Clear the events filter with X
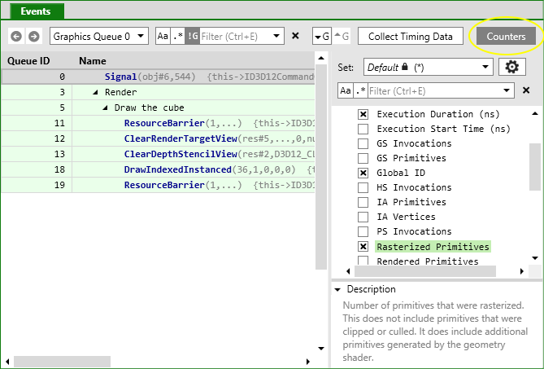The image size is (544, 369). pyautogui.click(x=295, y=37)
